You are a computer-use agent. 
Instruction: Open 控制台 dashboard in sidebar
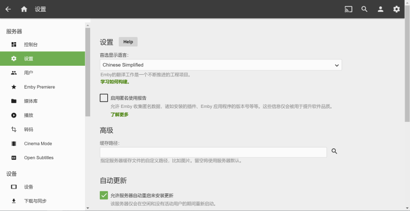[x=42, y=44]
